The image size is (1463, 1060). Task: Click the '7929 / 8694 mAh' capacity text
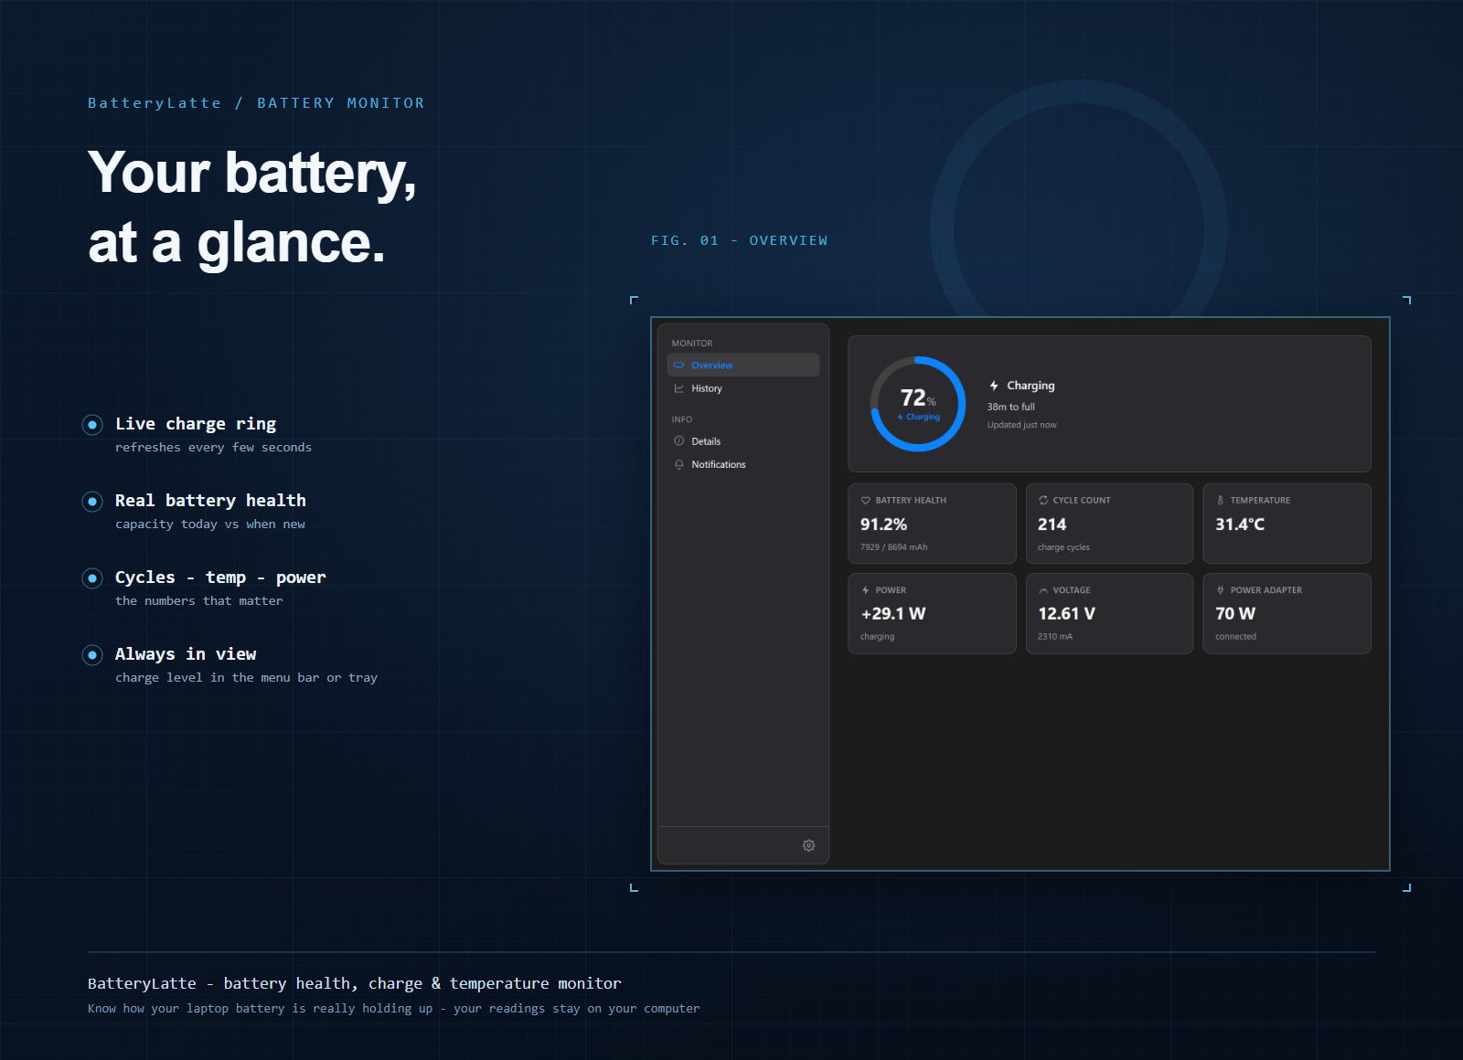893,547
